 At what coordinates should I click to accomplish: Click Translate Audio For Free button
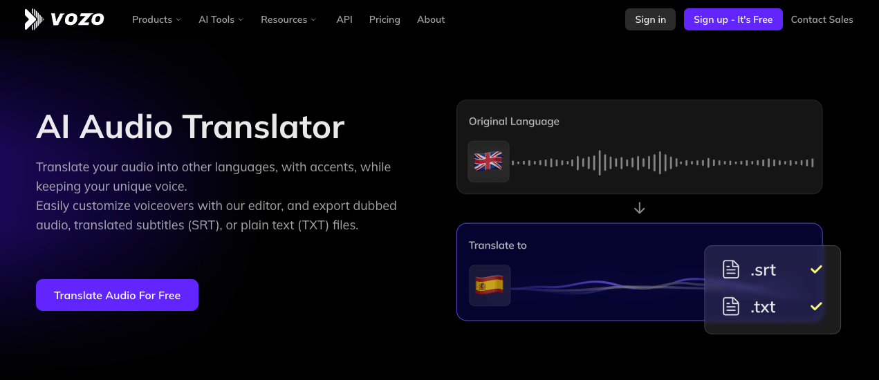pyautogui.click(x=117, y=295)
